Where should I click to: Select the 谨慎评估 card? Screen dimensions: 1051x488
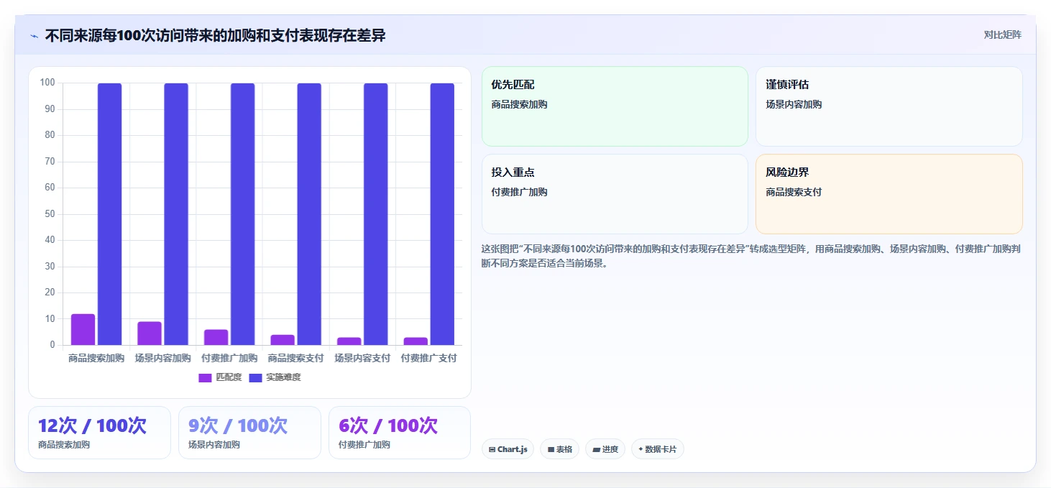point(889,106)
